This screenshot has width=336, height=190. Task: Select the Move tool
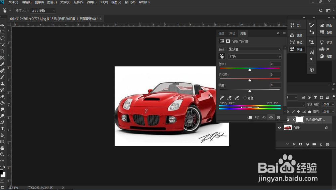[2, 25]
